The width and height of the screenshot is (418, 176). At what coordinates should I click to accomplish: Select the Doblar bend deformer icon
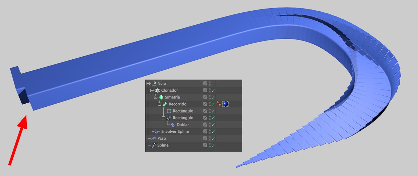pyautogui.click(x=173, y=125)
